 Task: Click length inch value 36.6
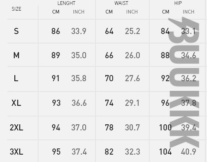[x=79, y=103]
